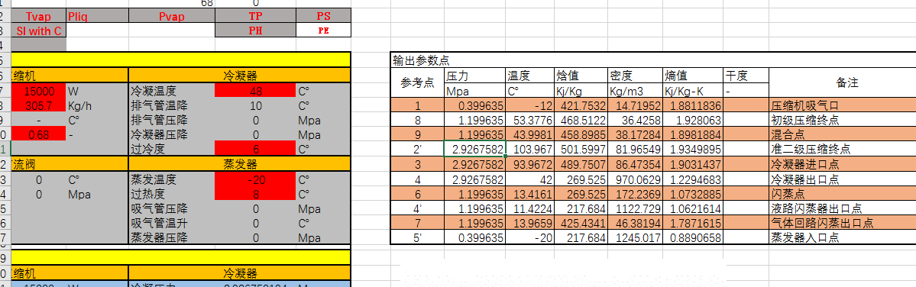Select the 焓值 column header
Viewport: 916px width, 287px height.
(x=582, y=76)
